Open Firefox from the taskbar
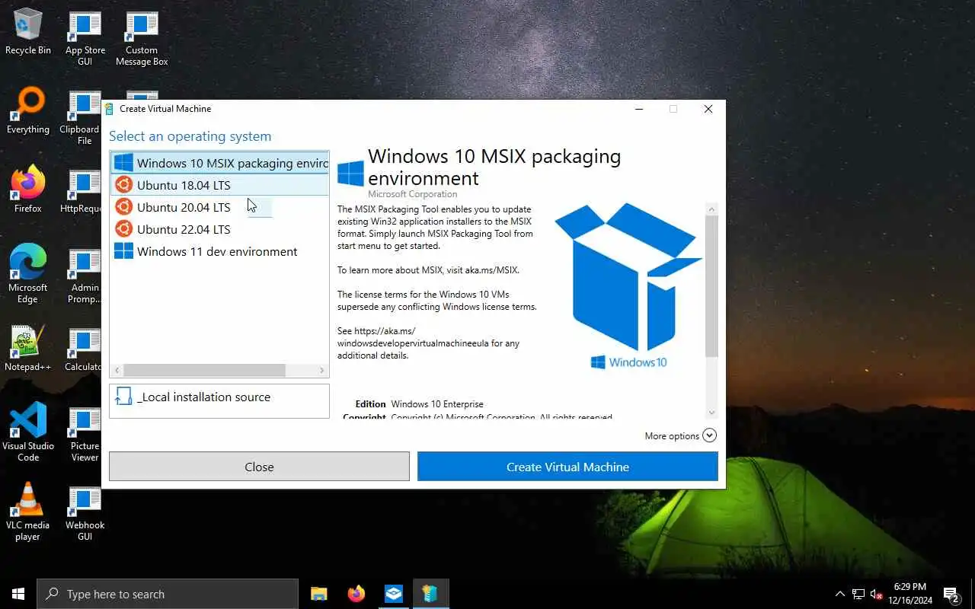Image resolution: width=975 pixels, height=609 pixels. [356, 594]
